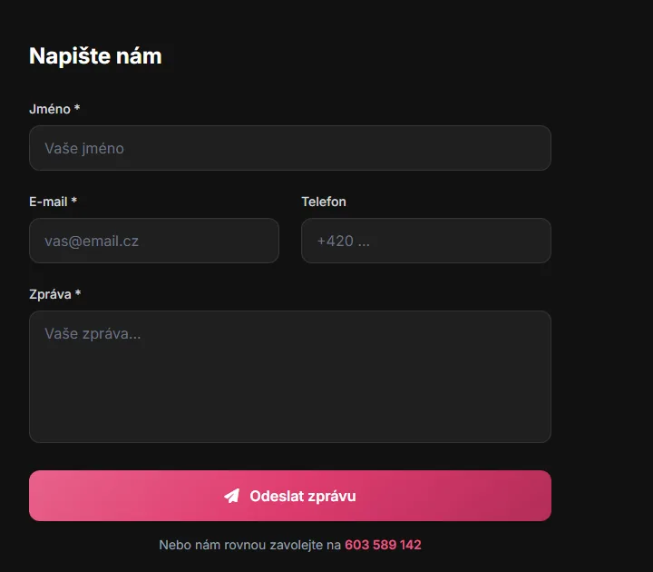
Task: Click the Jméno field label
Action: point(50,109)
